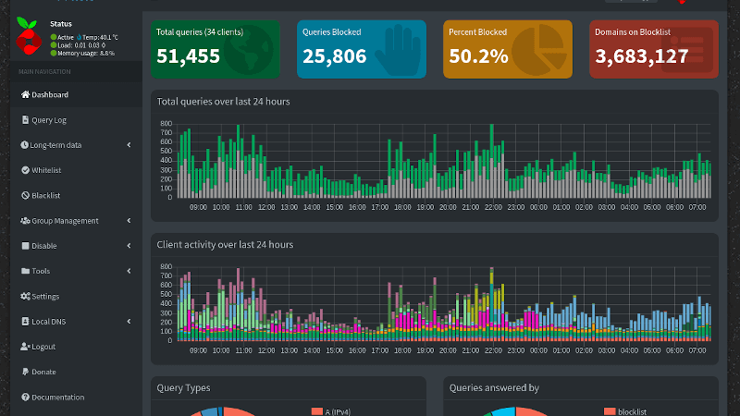Click the Documentation question mark icon

[25, 398]
